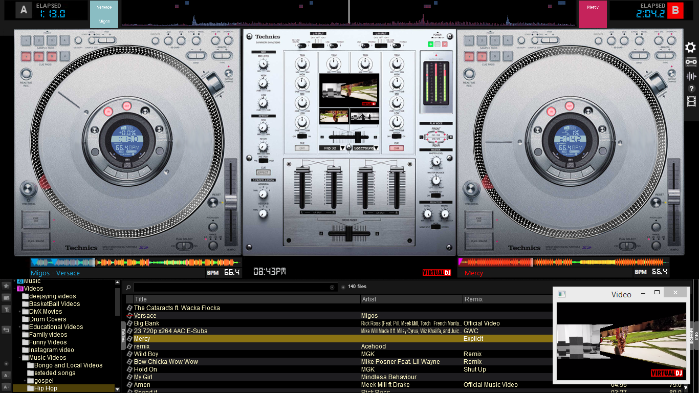Open settings with the gear icon
Viewport: 699px width, 393px height.
[691, 48]
